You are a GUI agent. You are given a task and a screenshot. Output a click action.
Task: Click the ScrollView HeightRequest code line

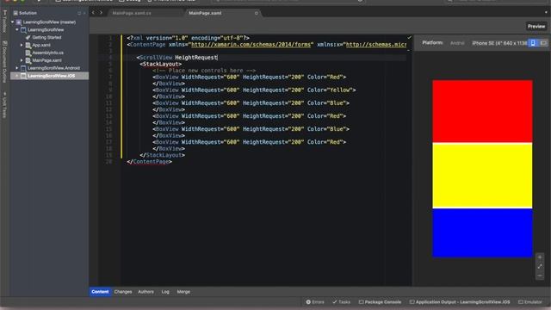point(177,58)
